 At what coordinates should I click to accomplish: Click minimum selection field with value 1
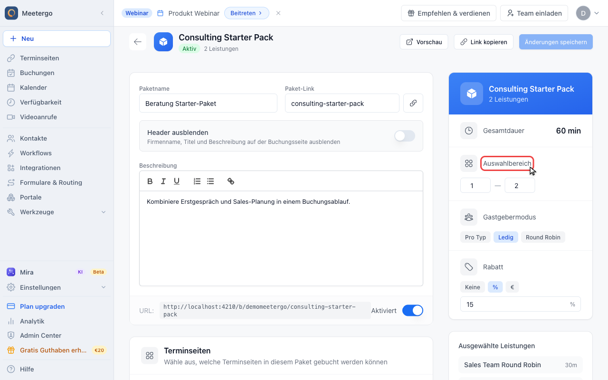[475, 185]
